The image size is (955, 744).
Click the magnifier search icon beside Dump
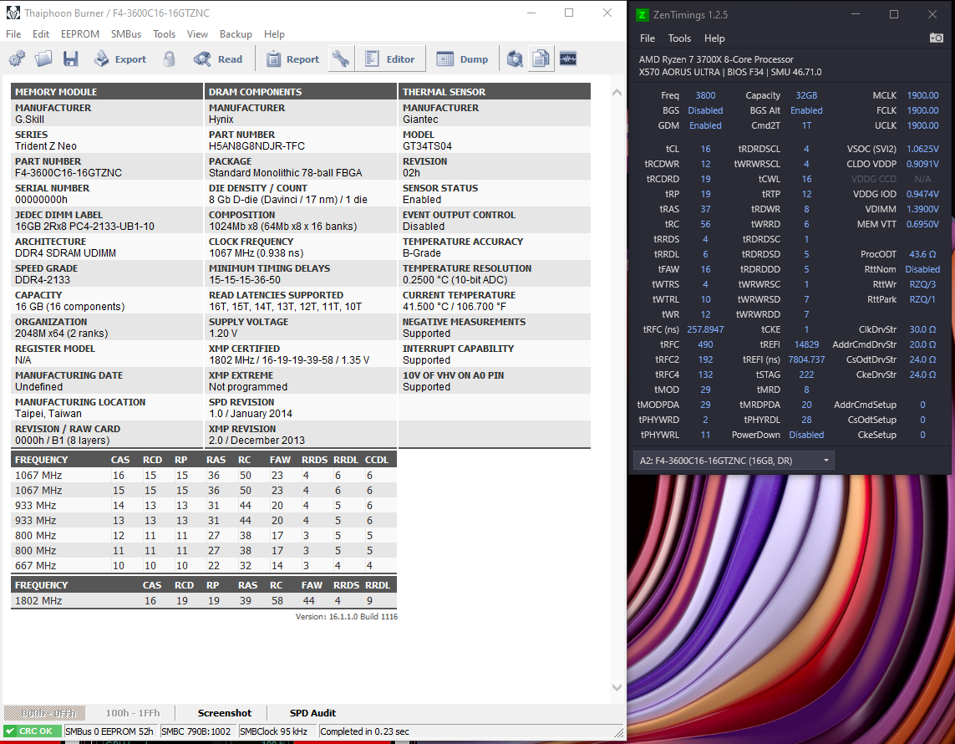(516, 59)
